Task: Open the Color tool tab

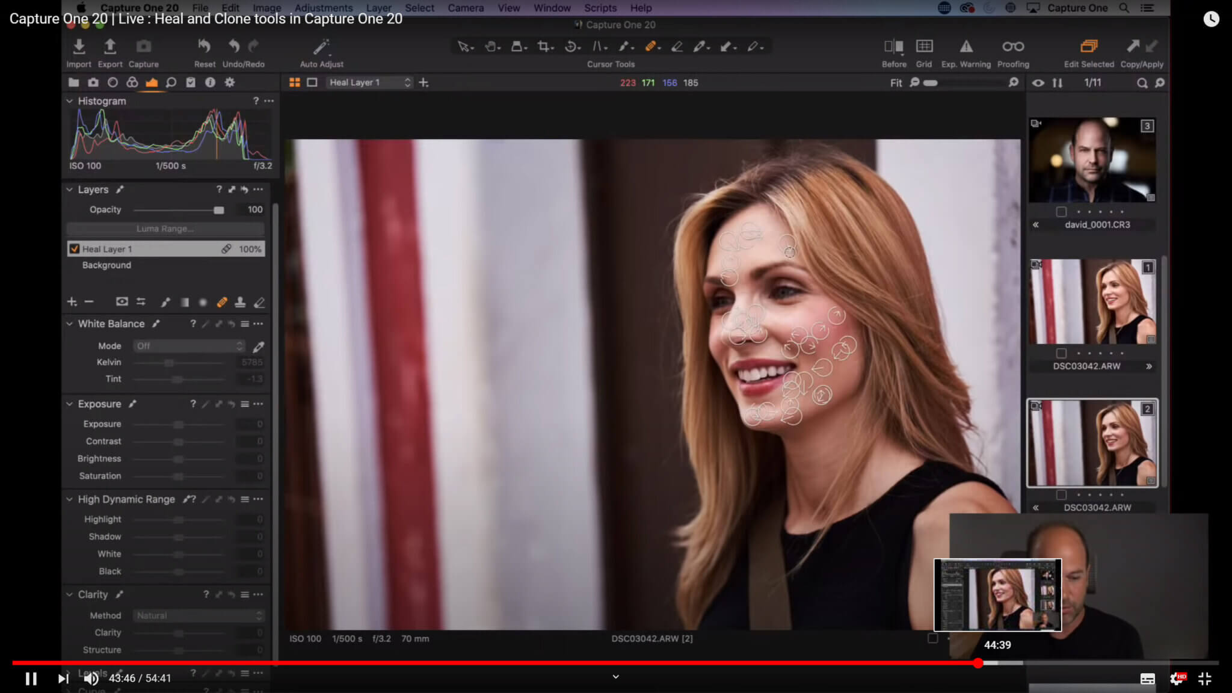Action: (x=132, y=82)
